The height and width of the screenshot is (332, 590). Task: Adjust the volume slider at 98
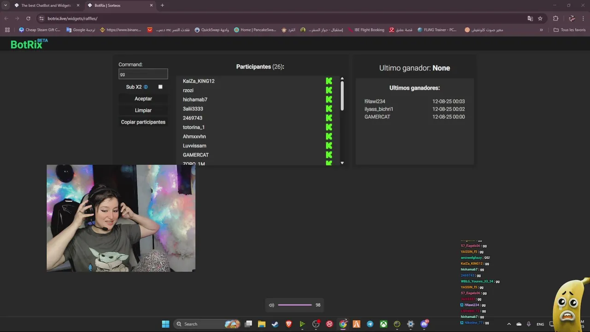pos(295,305)
